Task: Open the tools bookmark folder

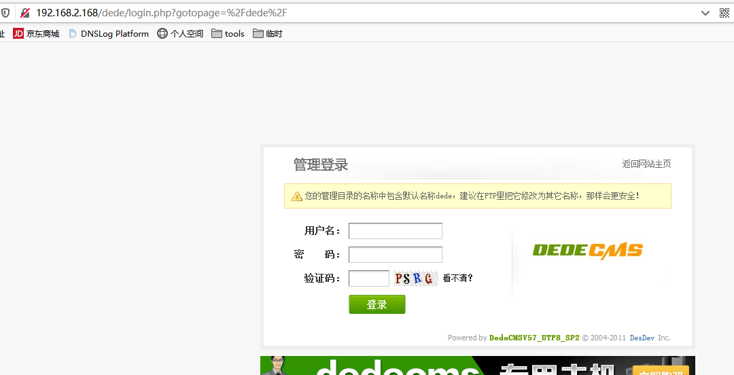Action: 228,34
